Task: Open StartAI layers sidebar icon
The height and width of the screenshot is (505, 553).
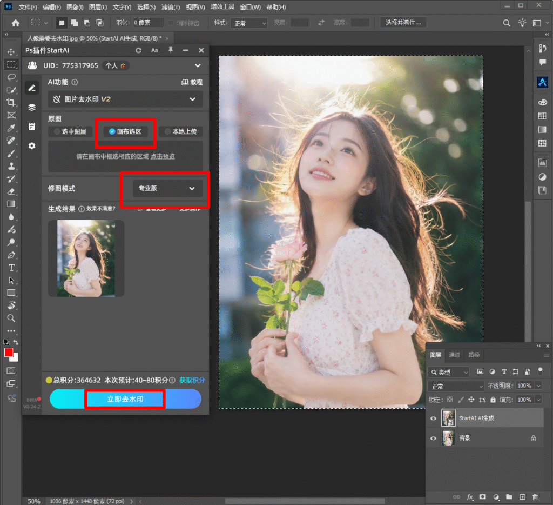Action: pos(32,108)
